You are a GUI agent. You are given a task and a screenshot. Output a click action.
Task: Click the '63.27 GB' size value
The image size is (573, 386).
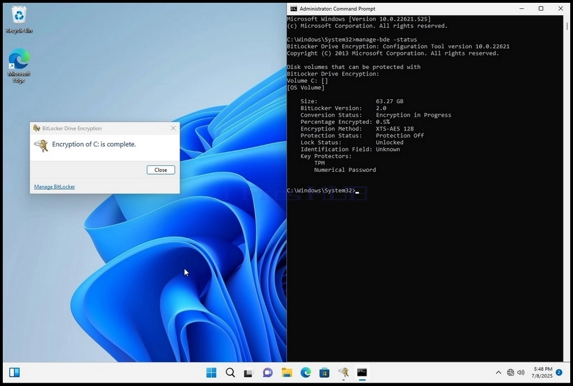390,102
